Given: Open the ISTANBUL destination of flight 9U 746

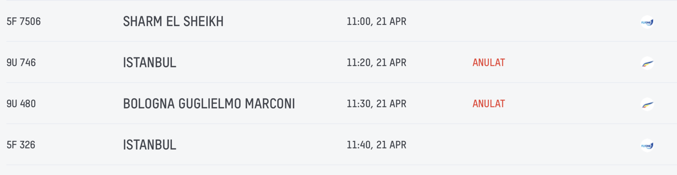Looking at the screenshot, I should pos(149,63).
